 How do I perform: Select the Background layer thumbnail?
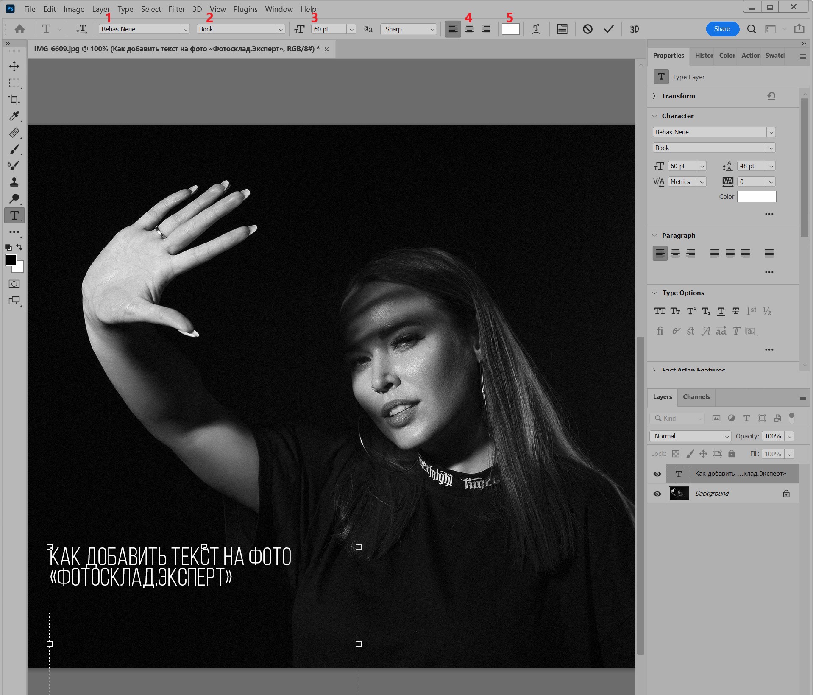679,494
